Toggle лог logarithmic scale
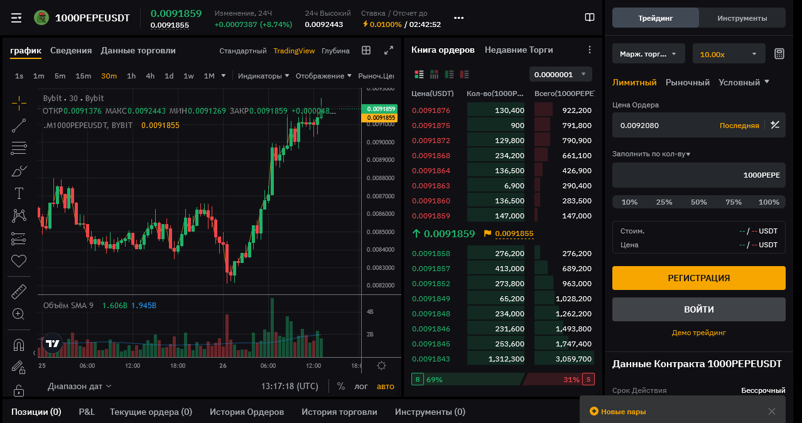Viewport: 802px width, 423px height. (x=361, y=386)
